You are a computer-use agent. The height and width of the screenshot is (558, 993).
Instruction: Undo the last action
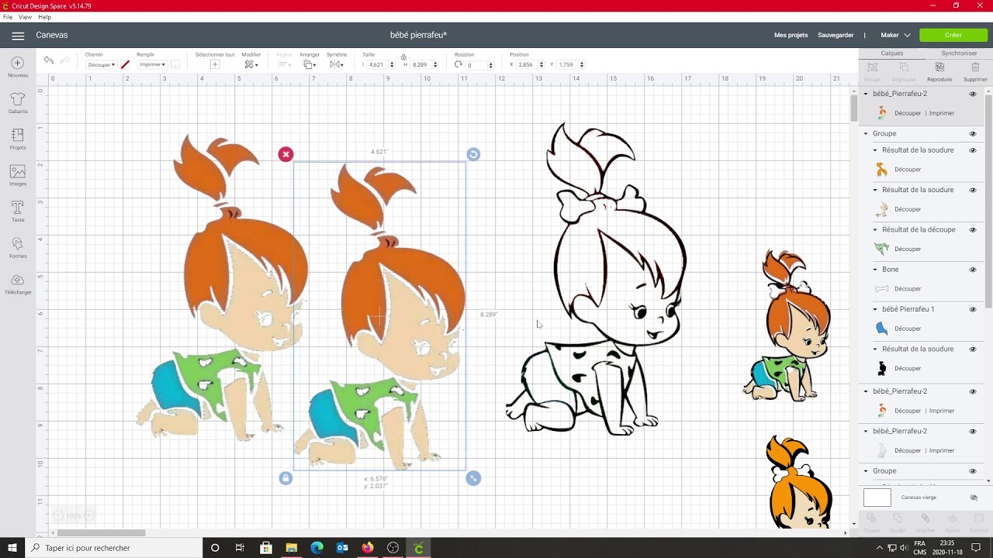pyautogui.click(x=49, y=60)
